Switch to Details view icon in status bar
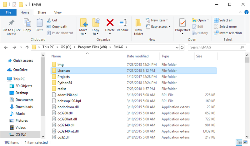The height and width of the screenshot is (146, 250). point(239,142)
